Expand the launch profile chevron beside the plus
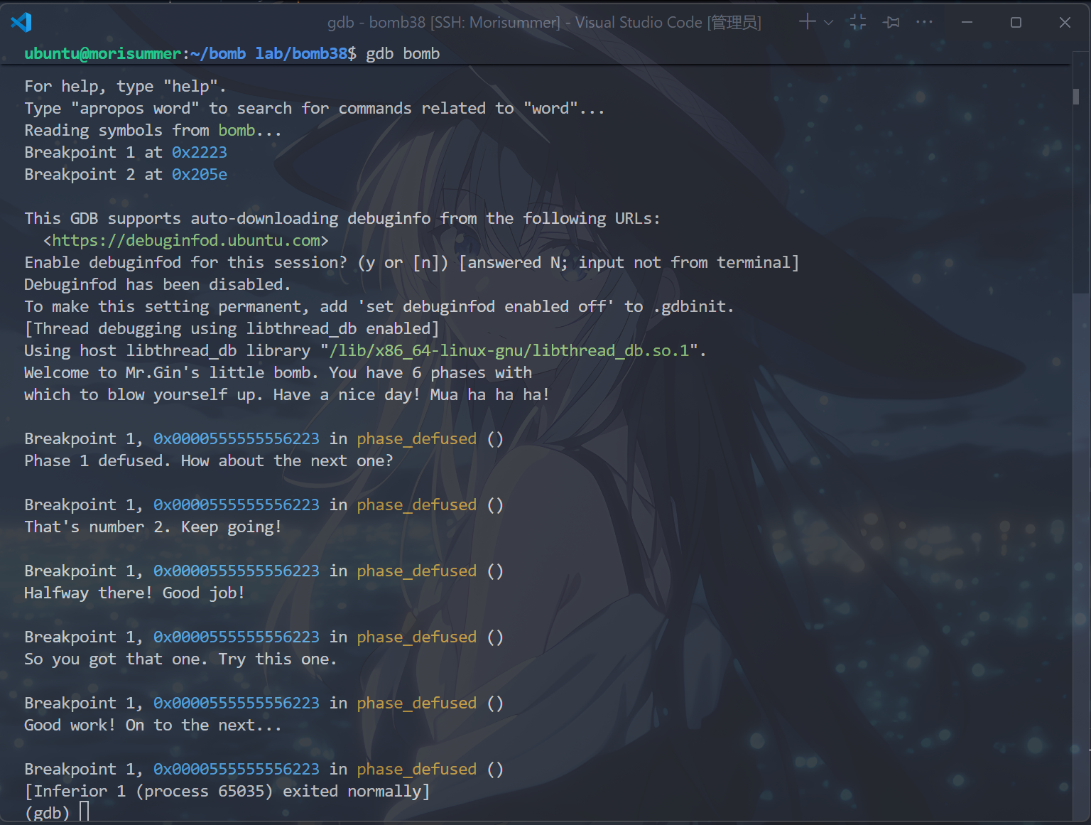This screenshot has height=825, width=1091. (x=828, y=23)
